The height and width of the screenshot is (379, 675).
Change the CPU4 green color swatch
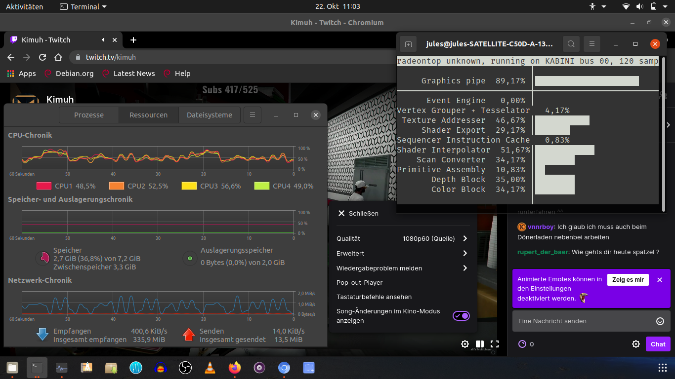pyautogui.click(x=262, y=186)
